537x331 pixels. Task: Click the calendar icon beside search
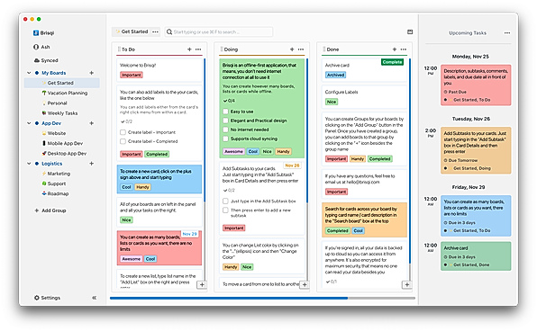pos(410,31)
